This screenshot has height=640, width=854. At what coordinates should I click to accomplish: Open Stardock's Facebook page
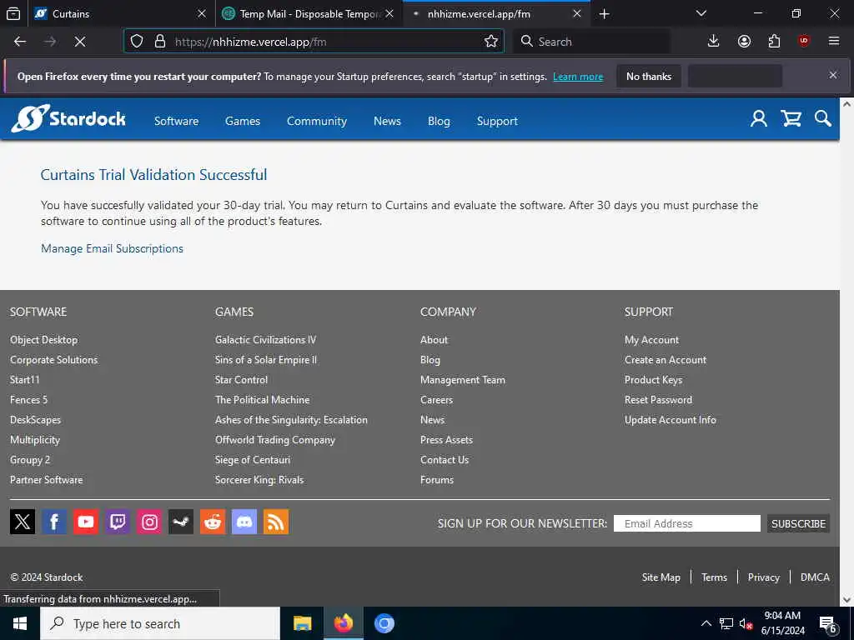(x=54, y=522)
